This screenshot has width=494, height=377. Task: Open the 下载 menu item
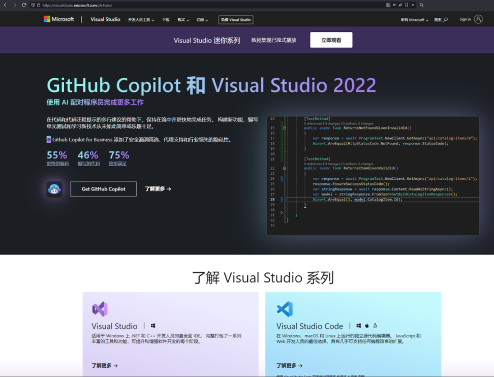tap(166, 20)
